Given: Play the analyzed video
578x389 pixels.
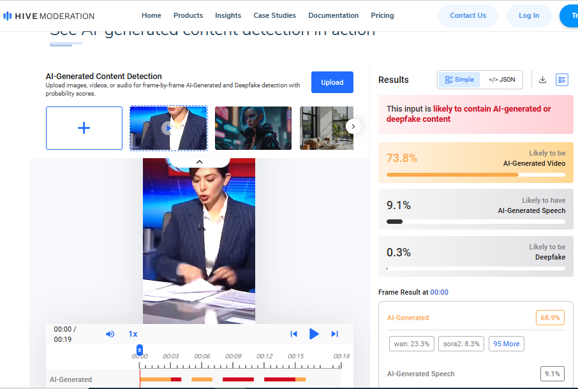Looking at the screenshot, I should (314, 334).
